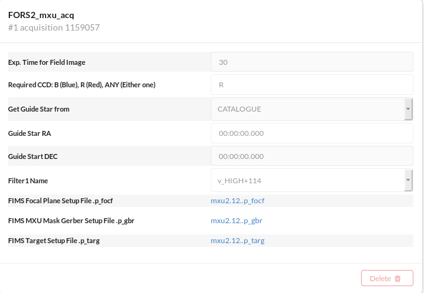Focus the Required CCD input showing R
This screenshot has width=424, height=293.
312,84
